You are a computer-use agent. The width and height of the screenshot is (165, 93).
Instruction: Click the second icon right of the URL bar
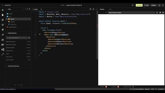(160, 13)
